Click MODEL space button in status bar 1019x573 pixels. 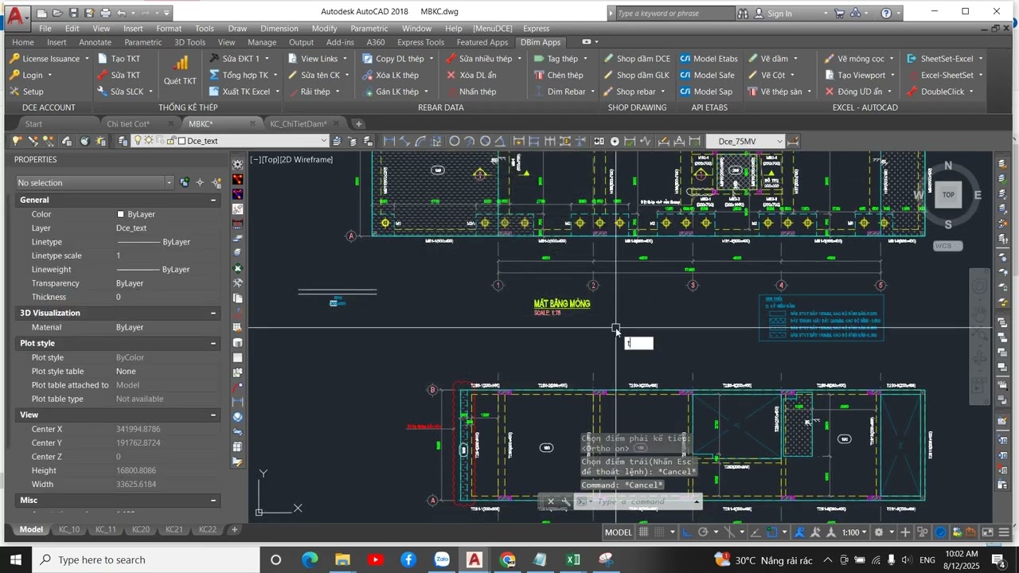click(x=619, y=532)
